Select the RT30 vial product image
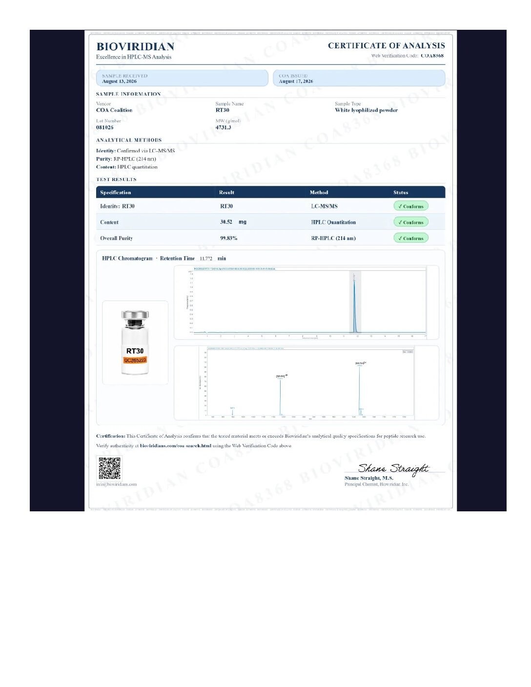531x687 pixels. (x=135, y=343)
